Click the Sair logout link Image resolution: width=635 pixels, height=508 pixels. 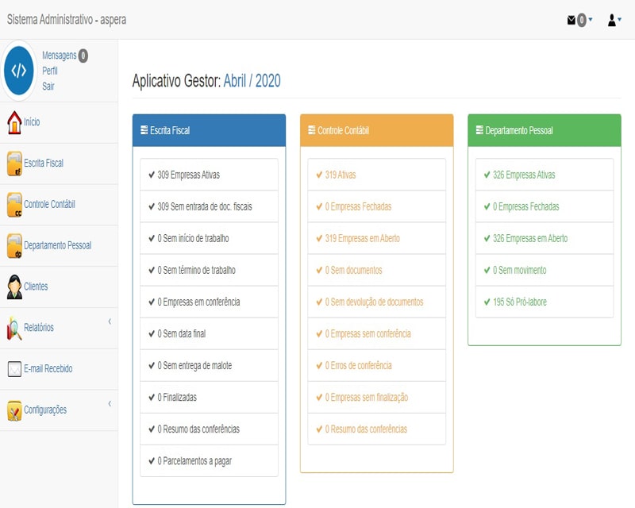tap(48, 87)
